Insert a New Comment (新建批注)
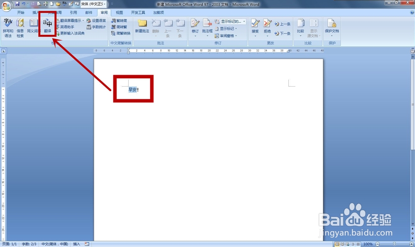The image size is (415, 247). pyautogui.click(x=142, y=26)
